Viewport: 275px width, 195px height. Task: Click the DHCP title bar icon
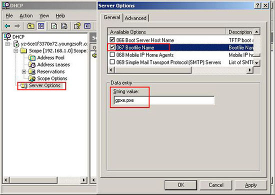click(6, 5)
